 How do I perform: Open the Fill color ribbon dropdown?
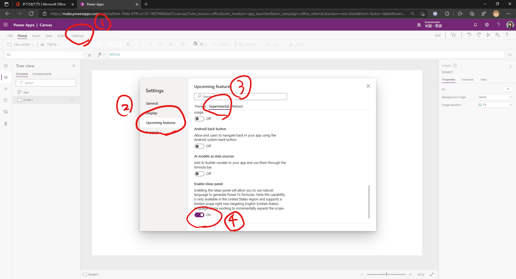[x=200, y=45]
